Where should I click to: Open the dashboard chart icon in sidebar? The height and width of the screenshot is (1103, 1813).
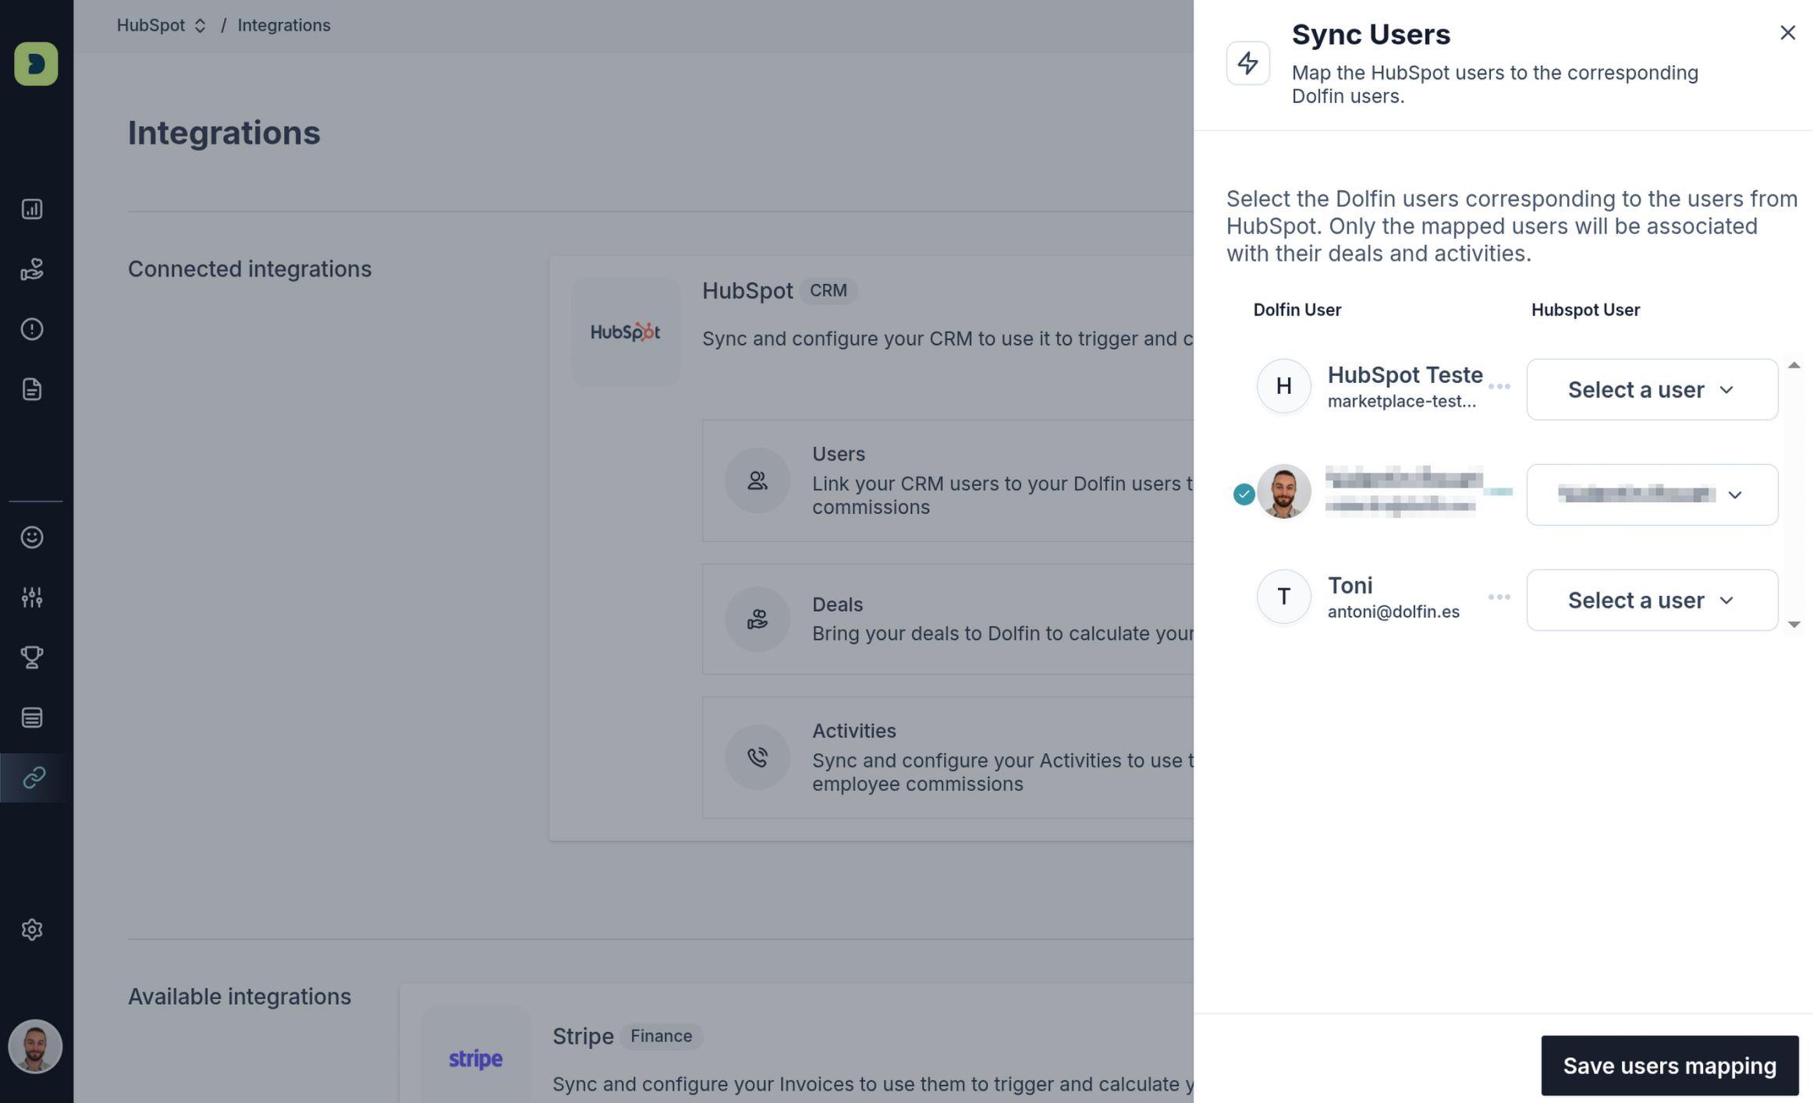[x=32, y=209]
